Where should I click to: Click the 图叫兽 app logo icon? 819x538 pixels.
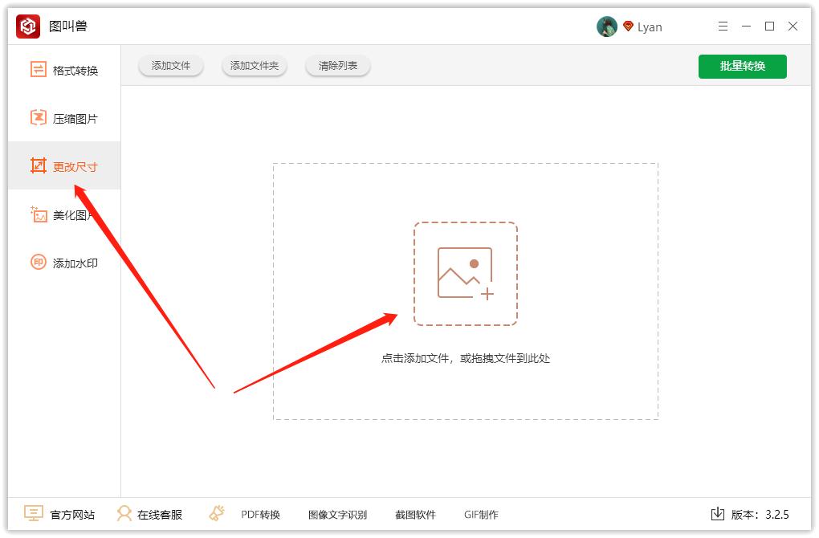[x=28, y=26]
